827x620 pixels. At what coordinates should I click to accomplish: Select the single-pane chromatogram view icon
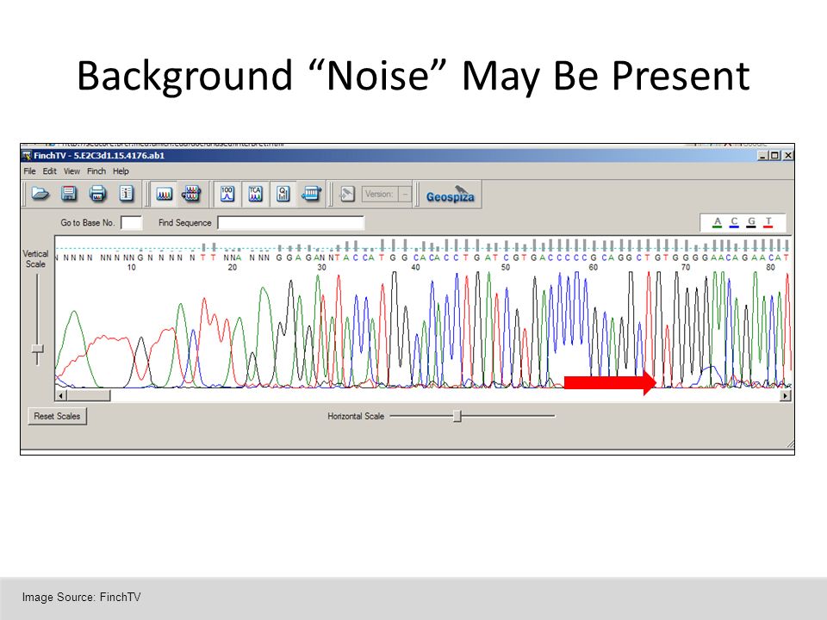point(164,194)
